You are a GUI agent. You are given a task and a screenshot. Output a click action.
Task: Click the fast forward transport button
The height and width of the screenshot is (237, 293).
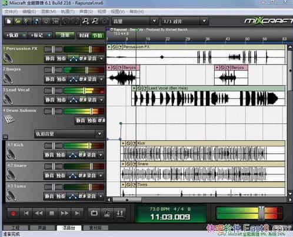point(65,214)
